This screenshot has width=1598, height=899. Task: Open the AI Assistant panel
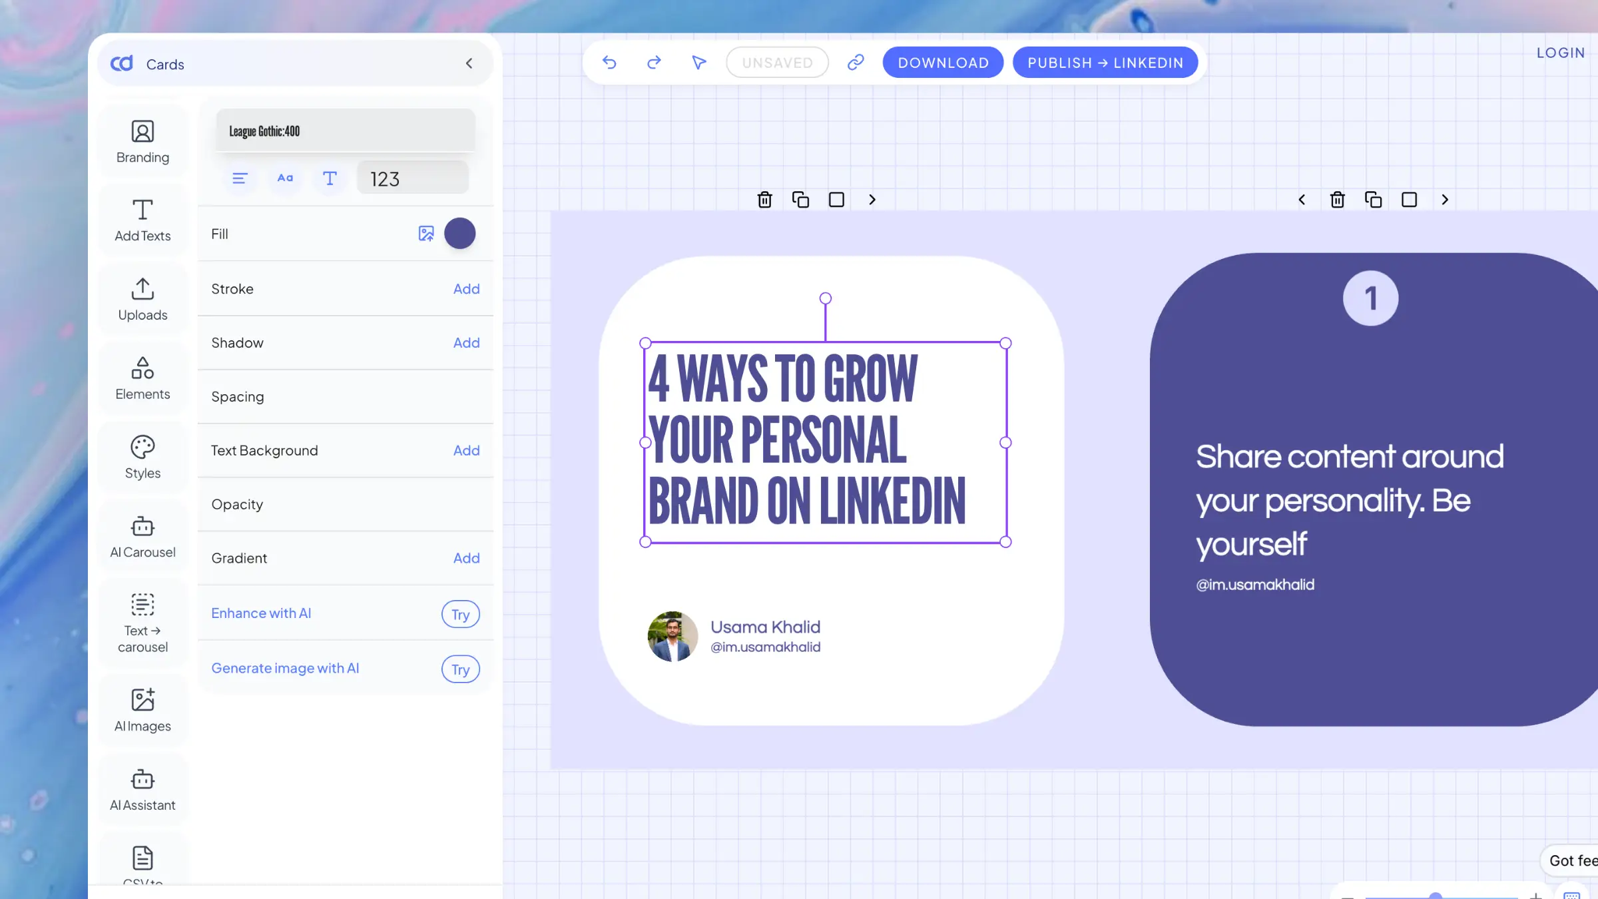point(142,790)
